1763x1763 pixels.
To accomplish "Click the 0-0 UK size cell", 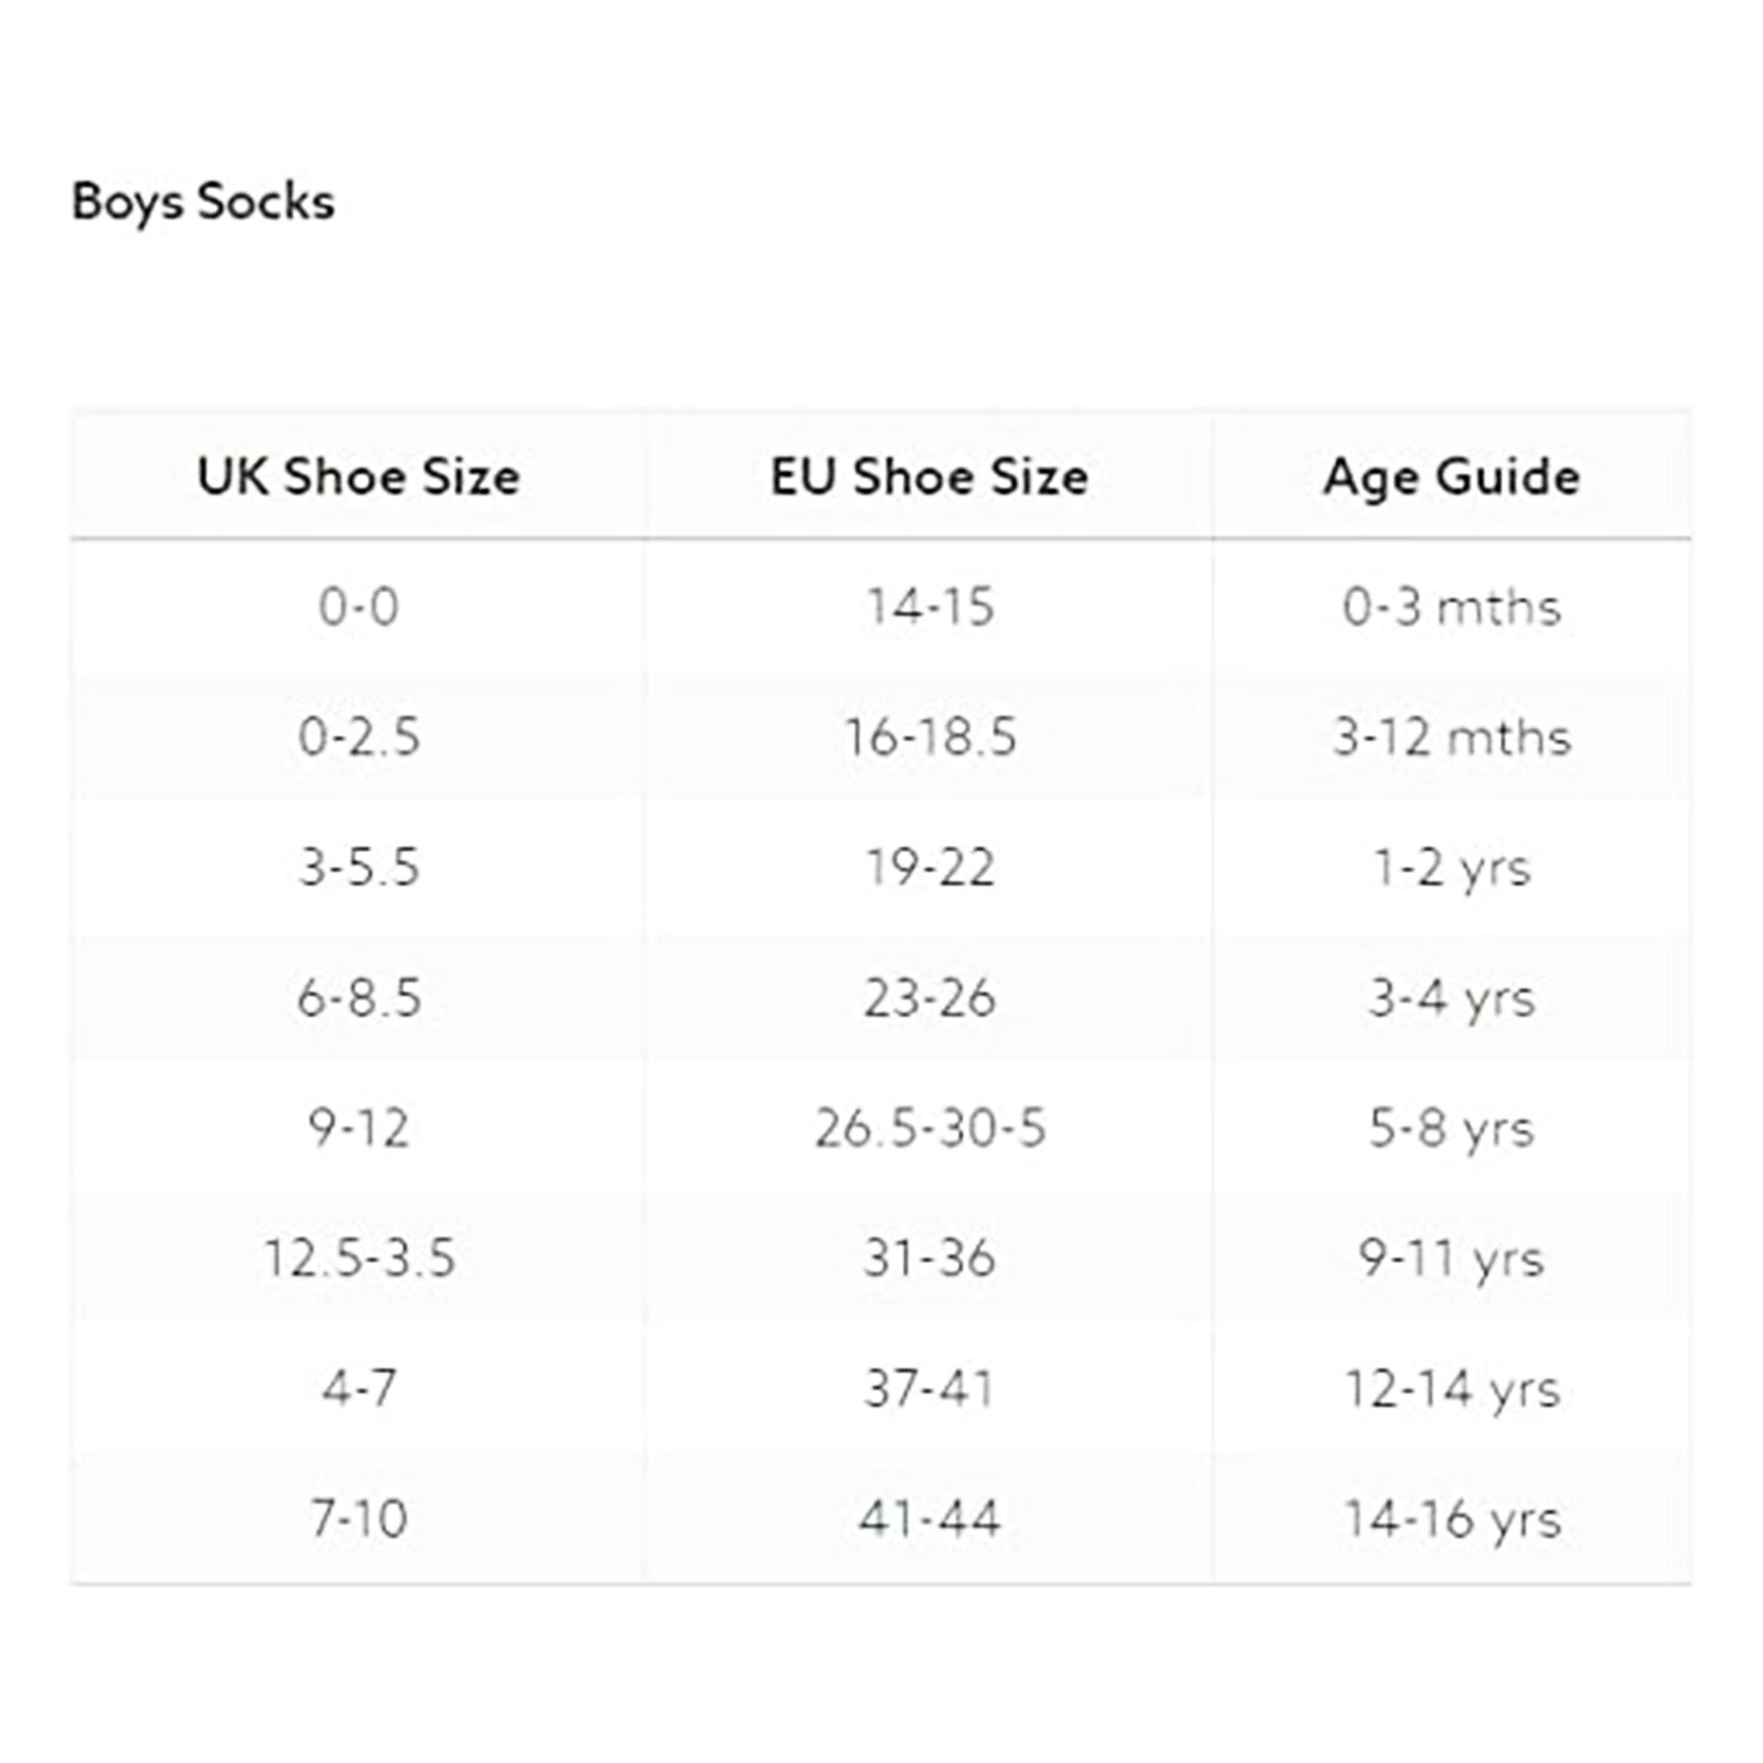I will (x=359, y=606).
